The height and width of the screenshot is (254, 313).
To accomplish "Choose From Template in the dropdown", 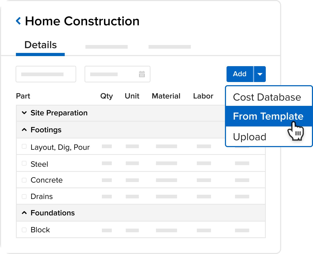I will pyautogui.click(x=269, y=116).
